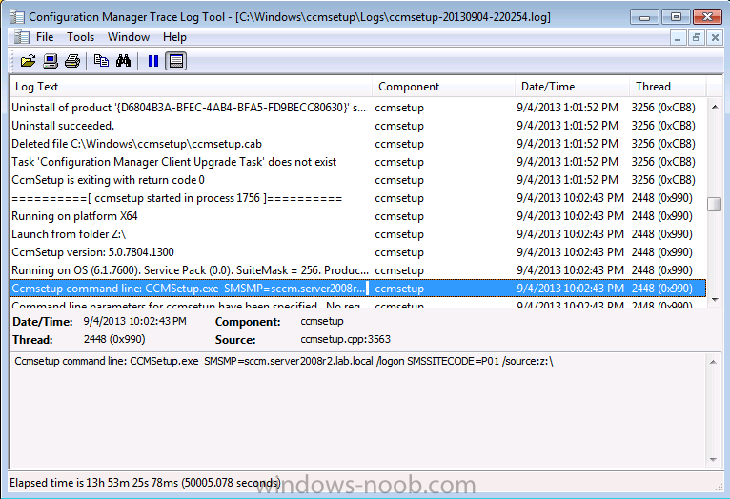The height and width of the screenshot is (499, 730).
Task: Click the log list scroll down arrow
Action: pyautogui.click(x=715, y=300)
